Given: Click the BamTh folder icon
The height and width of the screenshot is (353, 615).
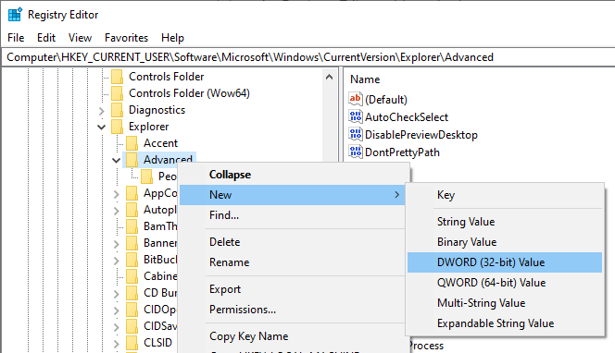Looking at the screenshot, I should 132,226.
